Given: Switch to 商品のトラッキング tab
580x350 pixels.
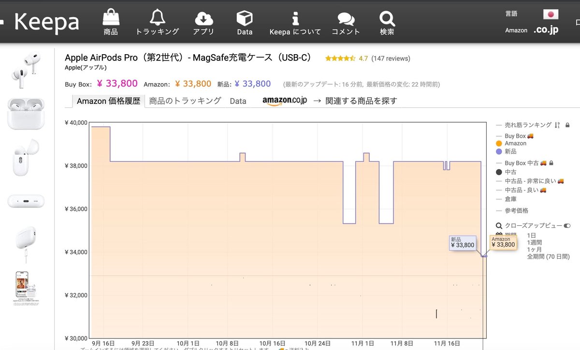Looking at the screenshot, I should click(x=185, y=101).
